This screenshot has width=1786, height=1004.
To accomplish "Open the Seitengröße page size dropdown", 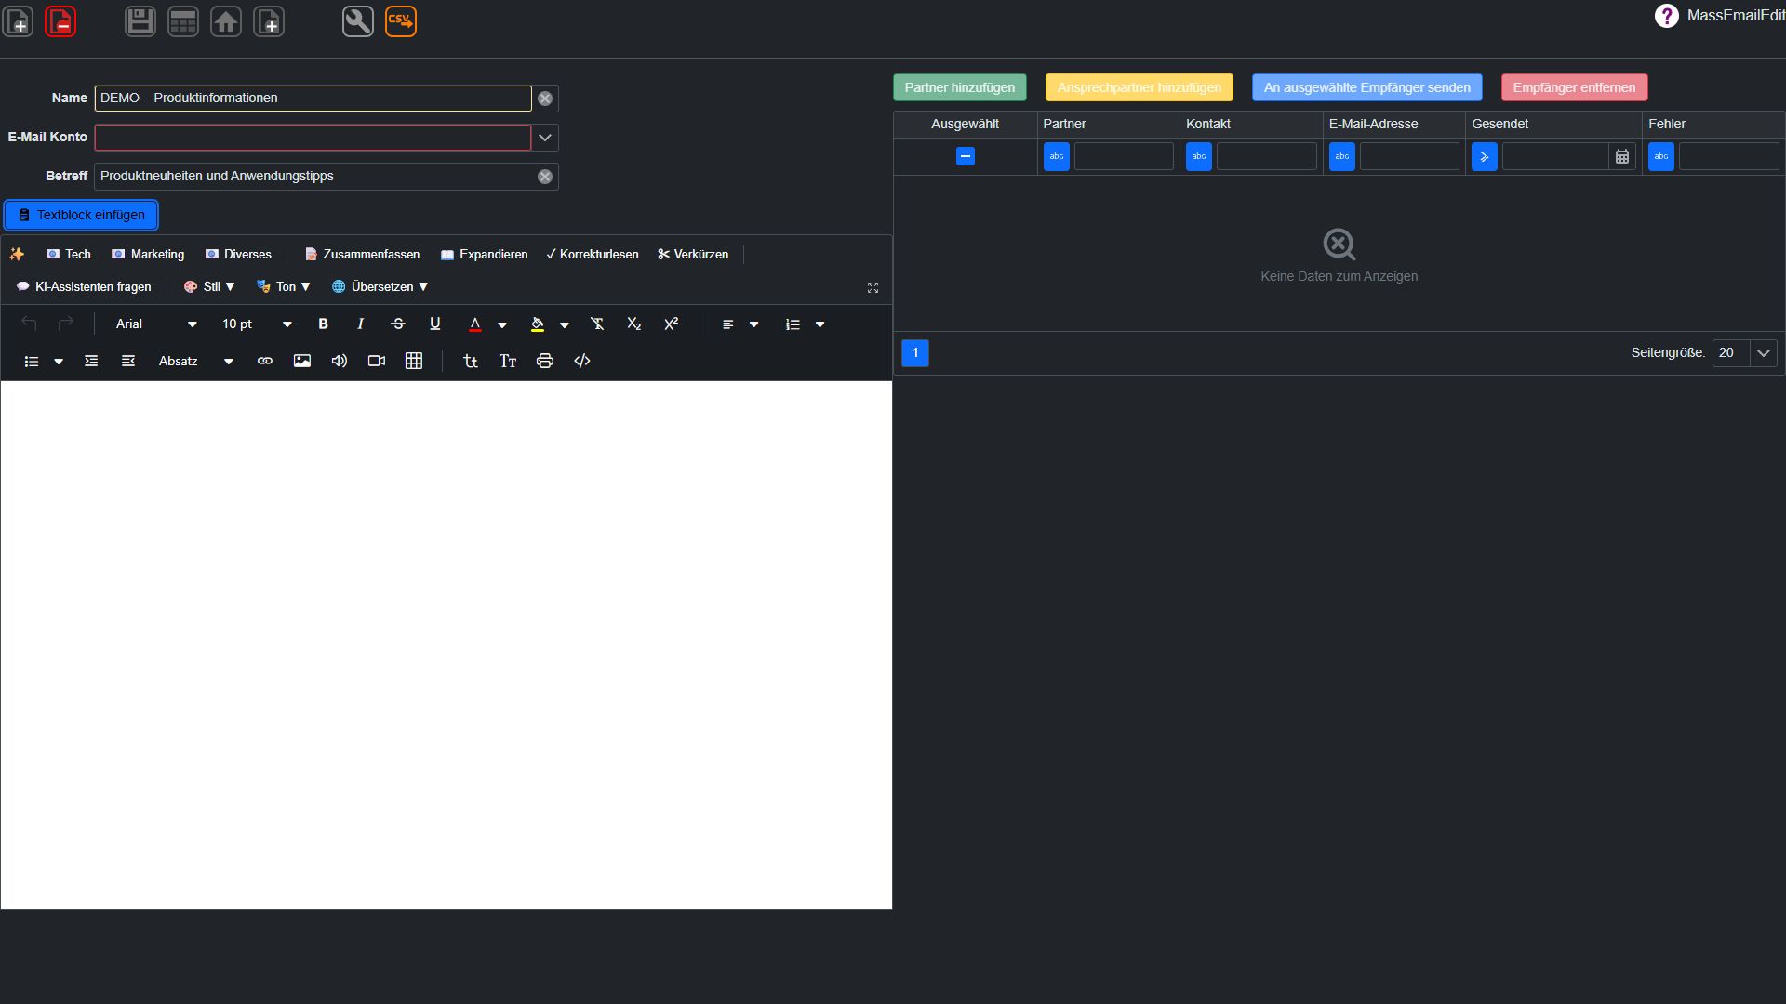I will [1763, 353].
